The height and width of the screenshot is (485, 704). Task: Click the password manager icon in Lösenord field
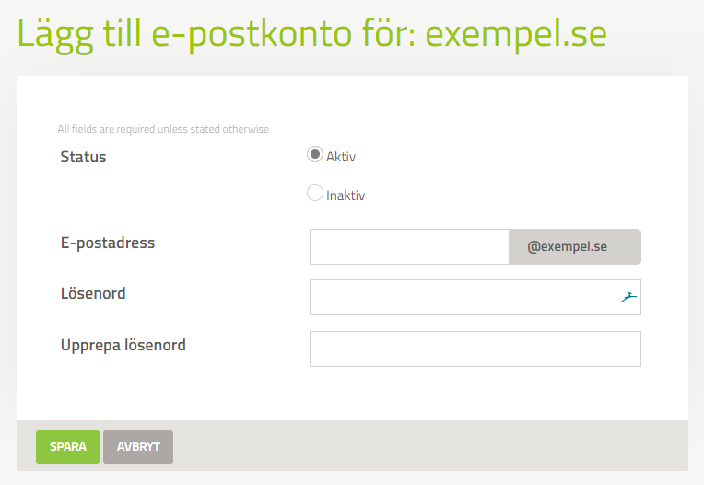(x=628, y=297)
